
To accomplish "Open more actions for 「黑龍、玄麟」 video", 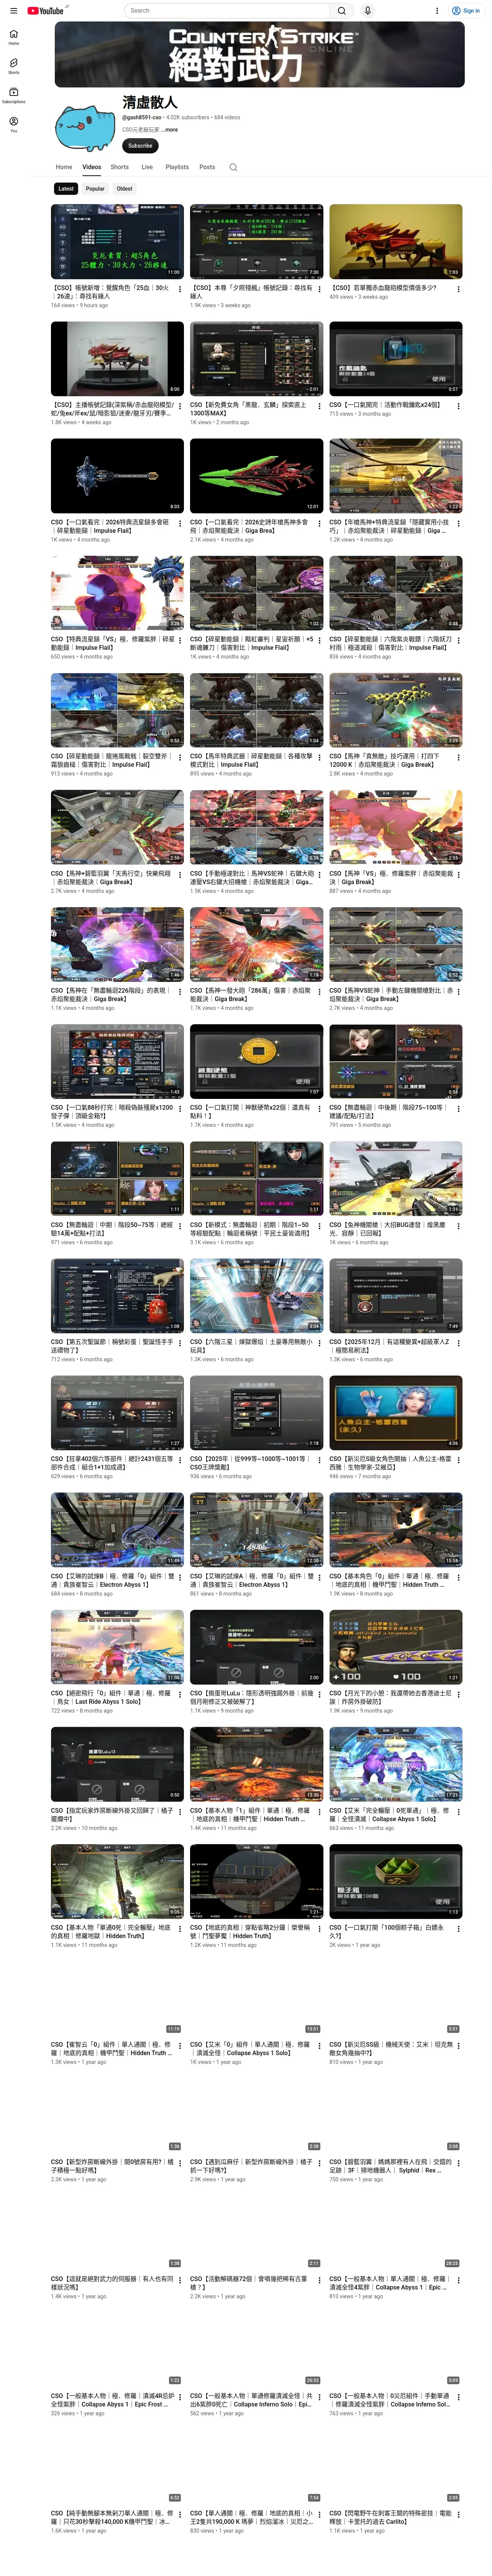I will 319,406.
